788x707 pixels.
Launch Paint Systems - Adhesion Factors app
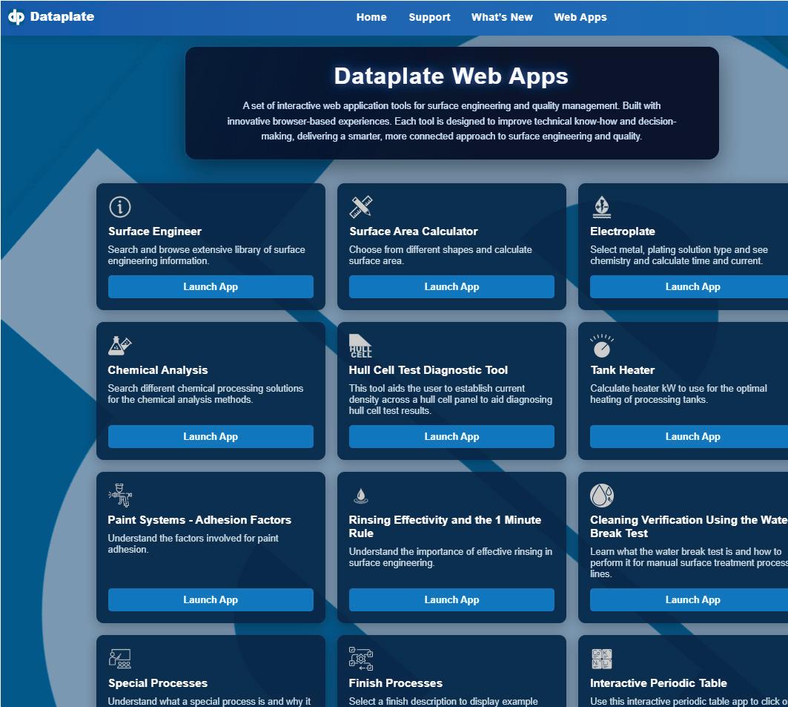tap(211, 600)
